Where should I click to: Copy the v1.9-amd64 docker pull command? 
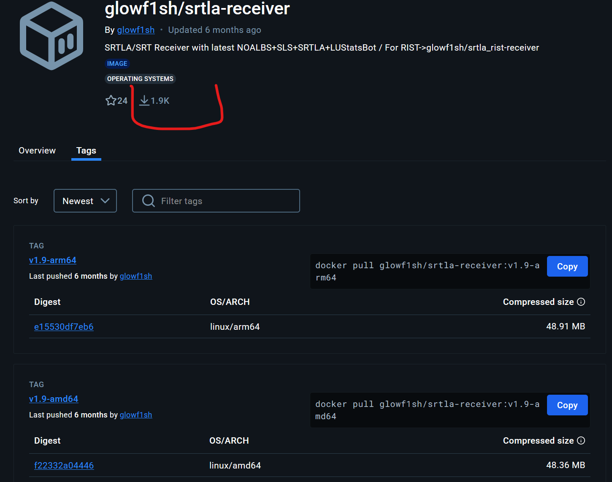[x=567, y=405]
